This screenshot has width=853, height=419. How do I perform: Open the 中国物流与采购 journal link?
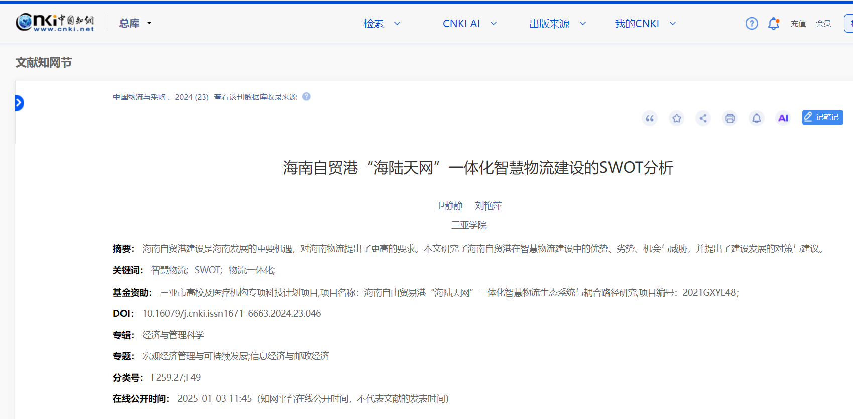(139, 97)
